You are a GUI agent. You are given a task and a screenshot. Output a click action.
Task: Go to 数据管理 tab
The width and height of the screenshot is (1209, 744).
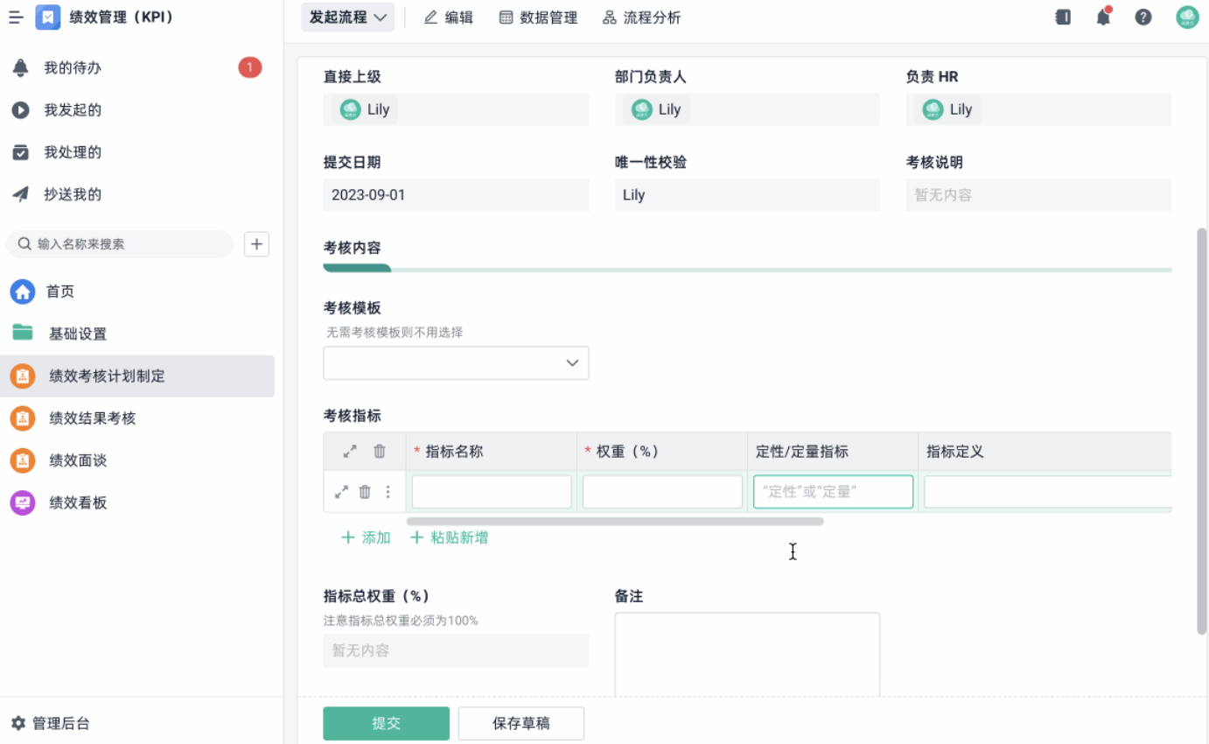pos(538,18)
